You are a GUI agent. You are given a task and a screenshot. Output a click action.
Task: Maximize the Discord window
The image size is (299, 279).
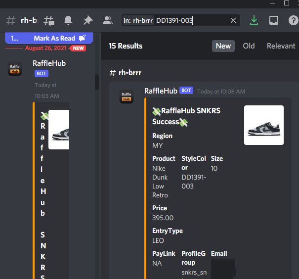287,3
